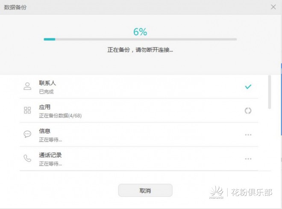
Task: Click the 联系人 person icon
Action: click(x=27, y=86)
